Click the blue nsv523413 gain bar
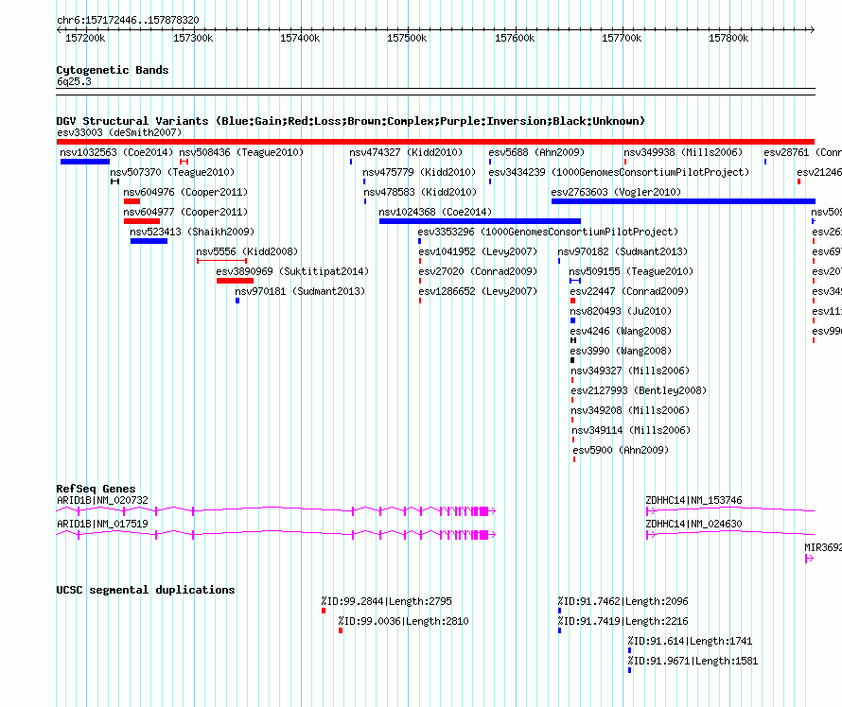 (149, 241)
